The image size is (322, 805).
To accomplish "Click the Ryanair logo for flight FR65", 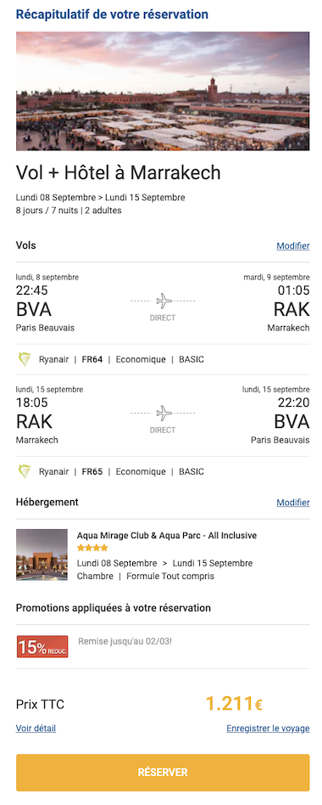I will pyautogui.click(x=25, y=471).
